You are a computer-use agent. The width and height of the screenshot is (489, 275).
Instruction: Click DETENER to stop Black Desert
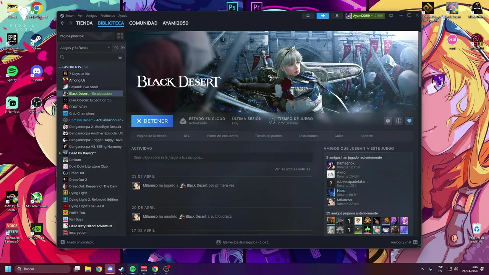(x=152, y=121)
